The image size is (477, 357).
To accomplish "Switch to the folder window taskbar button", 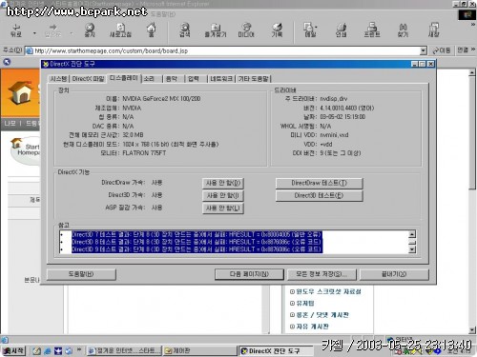I will (200, 350).
